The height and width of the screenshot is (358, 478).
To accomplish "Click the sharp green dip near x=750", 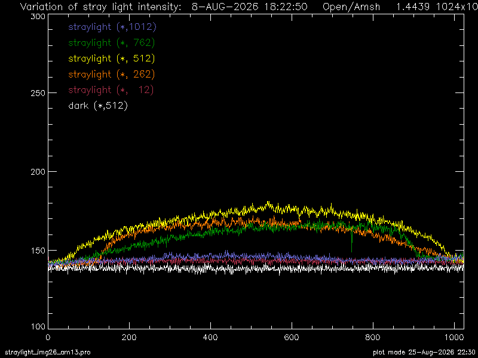I will (x=351, y=242).
